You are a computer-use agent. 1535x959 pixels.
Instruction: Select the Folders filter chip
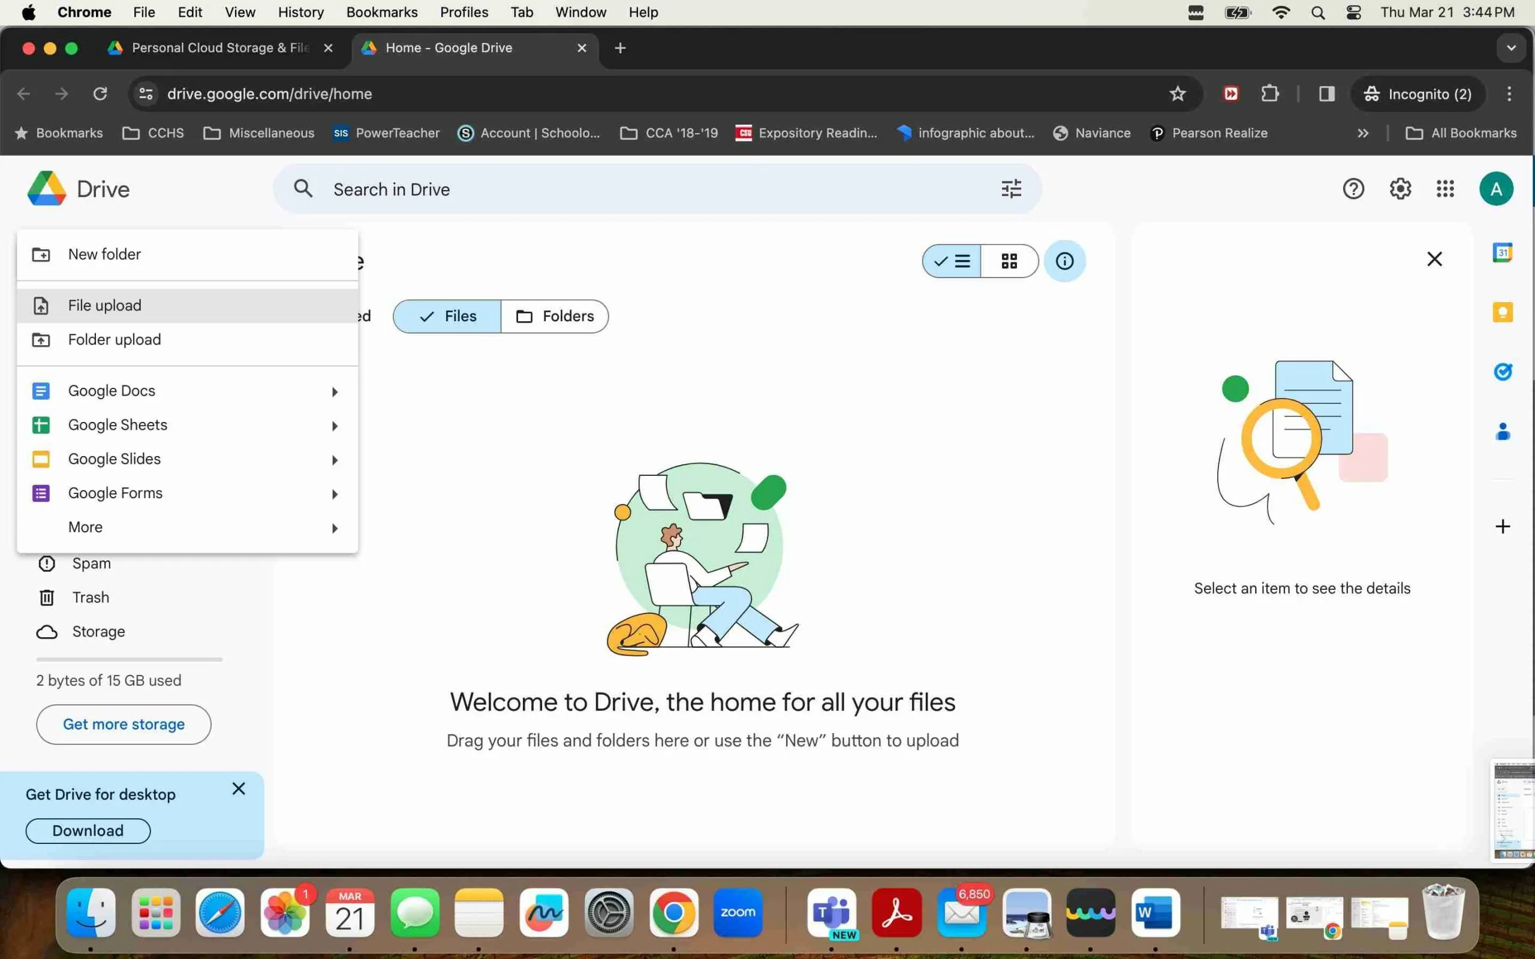555,316
